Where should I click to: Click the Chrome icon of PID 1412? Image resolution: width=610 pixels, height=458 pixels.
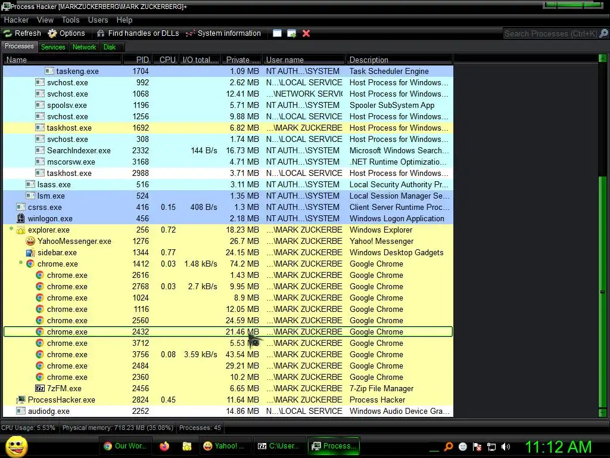click(30, 264)
